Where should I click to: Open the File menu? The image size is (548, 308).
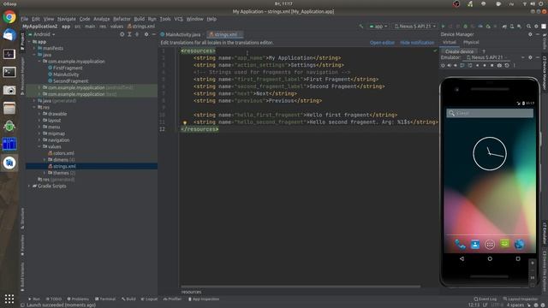25,19
